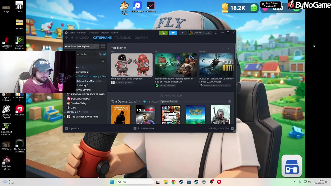Image resolution: width=331 pixels, height=186 pixels.
Task: Open the QUARDM profile tab
Action: [x=141, y=37]
